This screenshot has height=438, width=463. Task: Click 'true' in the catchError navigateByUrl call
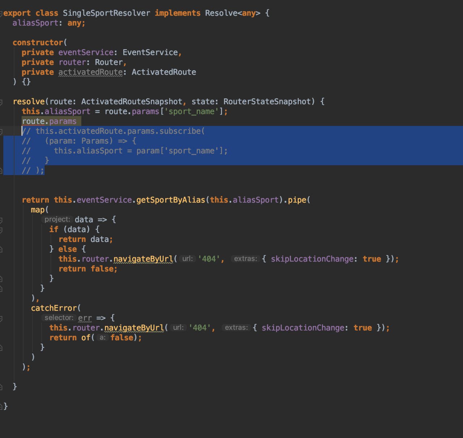[x=363, y=328]
